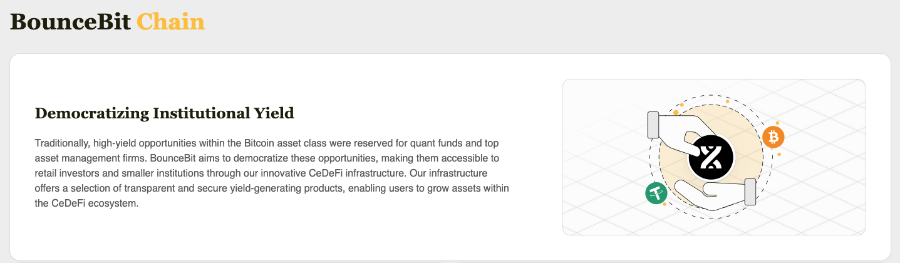
Task: Click the gray sleeve cuff on upper hand
Action: click(653, 125)
